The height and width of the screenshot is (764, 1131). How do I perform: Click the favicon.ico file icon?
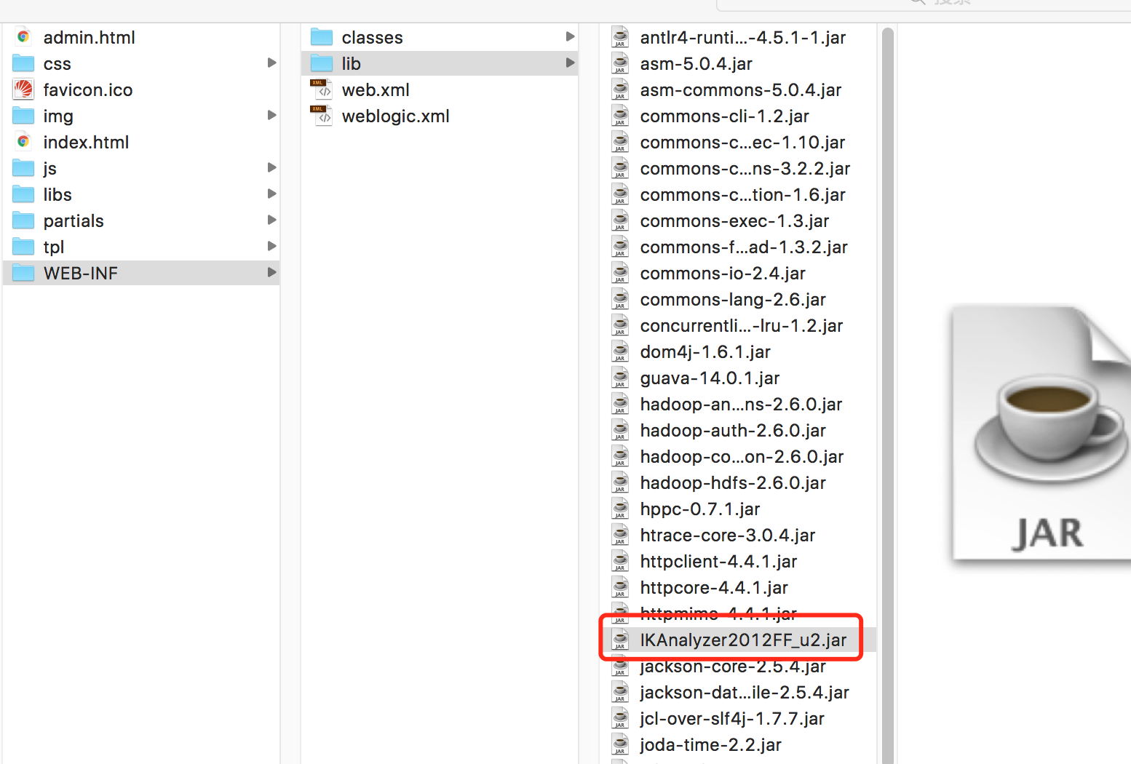(x=23, y=89)
